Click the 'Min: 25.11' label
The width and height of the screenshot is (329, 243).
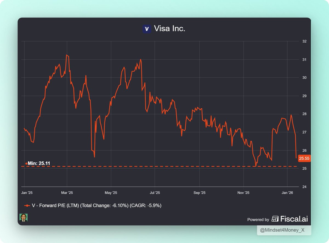click(x=39, y=163)
